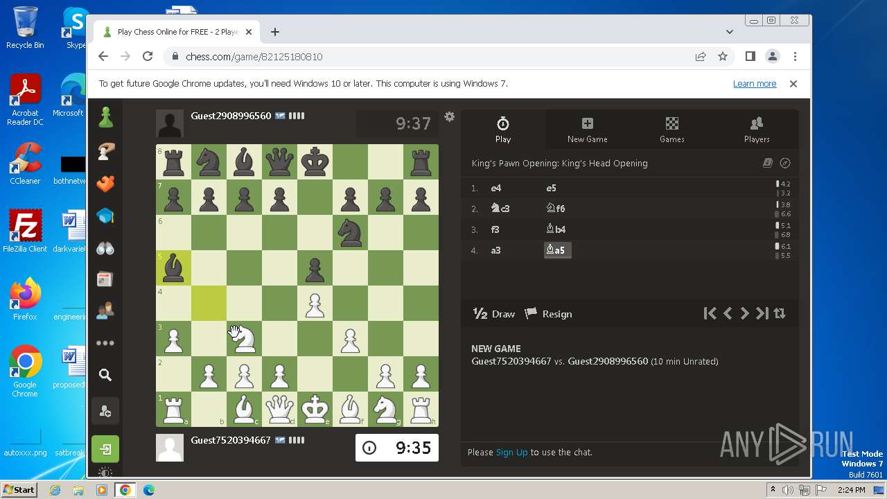This screenshot has width=887, height=499.
Task: Open Firefox desktop shortcut
Action: coord(25,299)
